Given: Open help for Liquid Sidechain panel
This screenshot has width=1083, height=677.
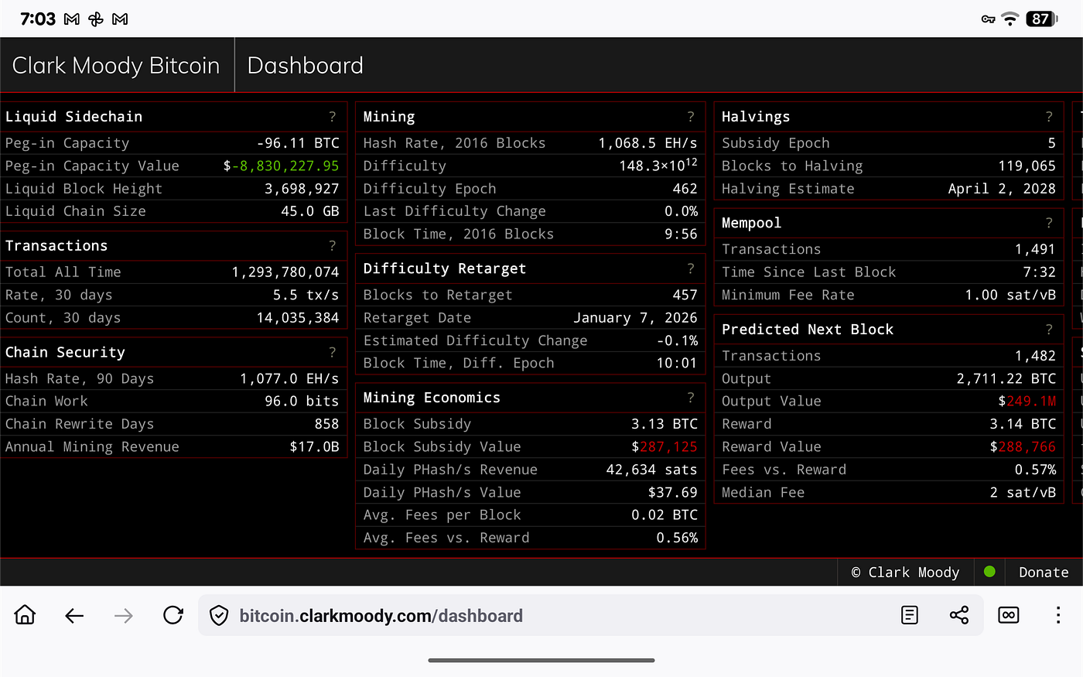Looking at the screenshot, I should (x=333, y=117).
